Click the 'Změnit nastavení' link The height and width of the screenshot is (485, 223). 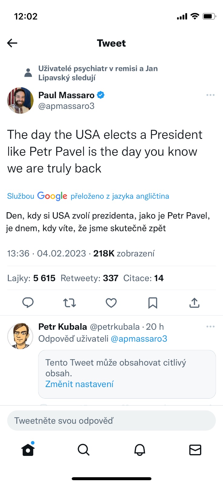pyautogui.click(x=79, y=384)
